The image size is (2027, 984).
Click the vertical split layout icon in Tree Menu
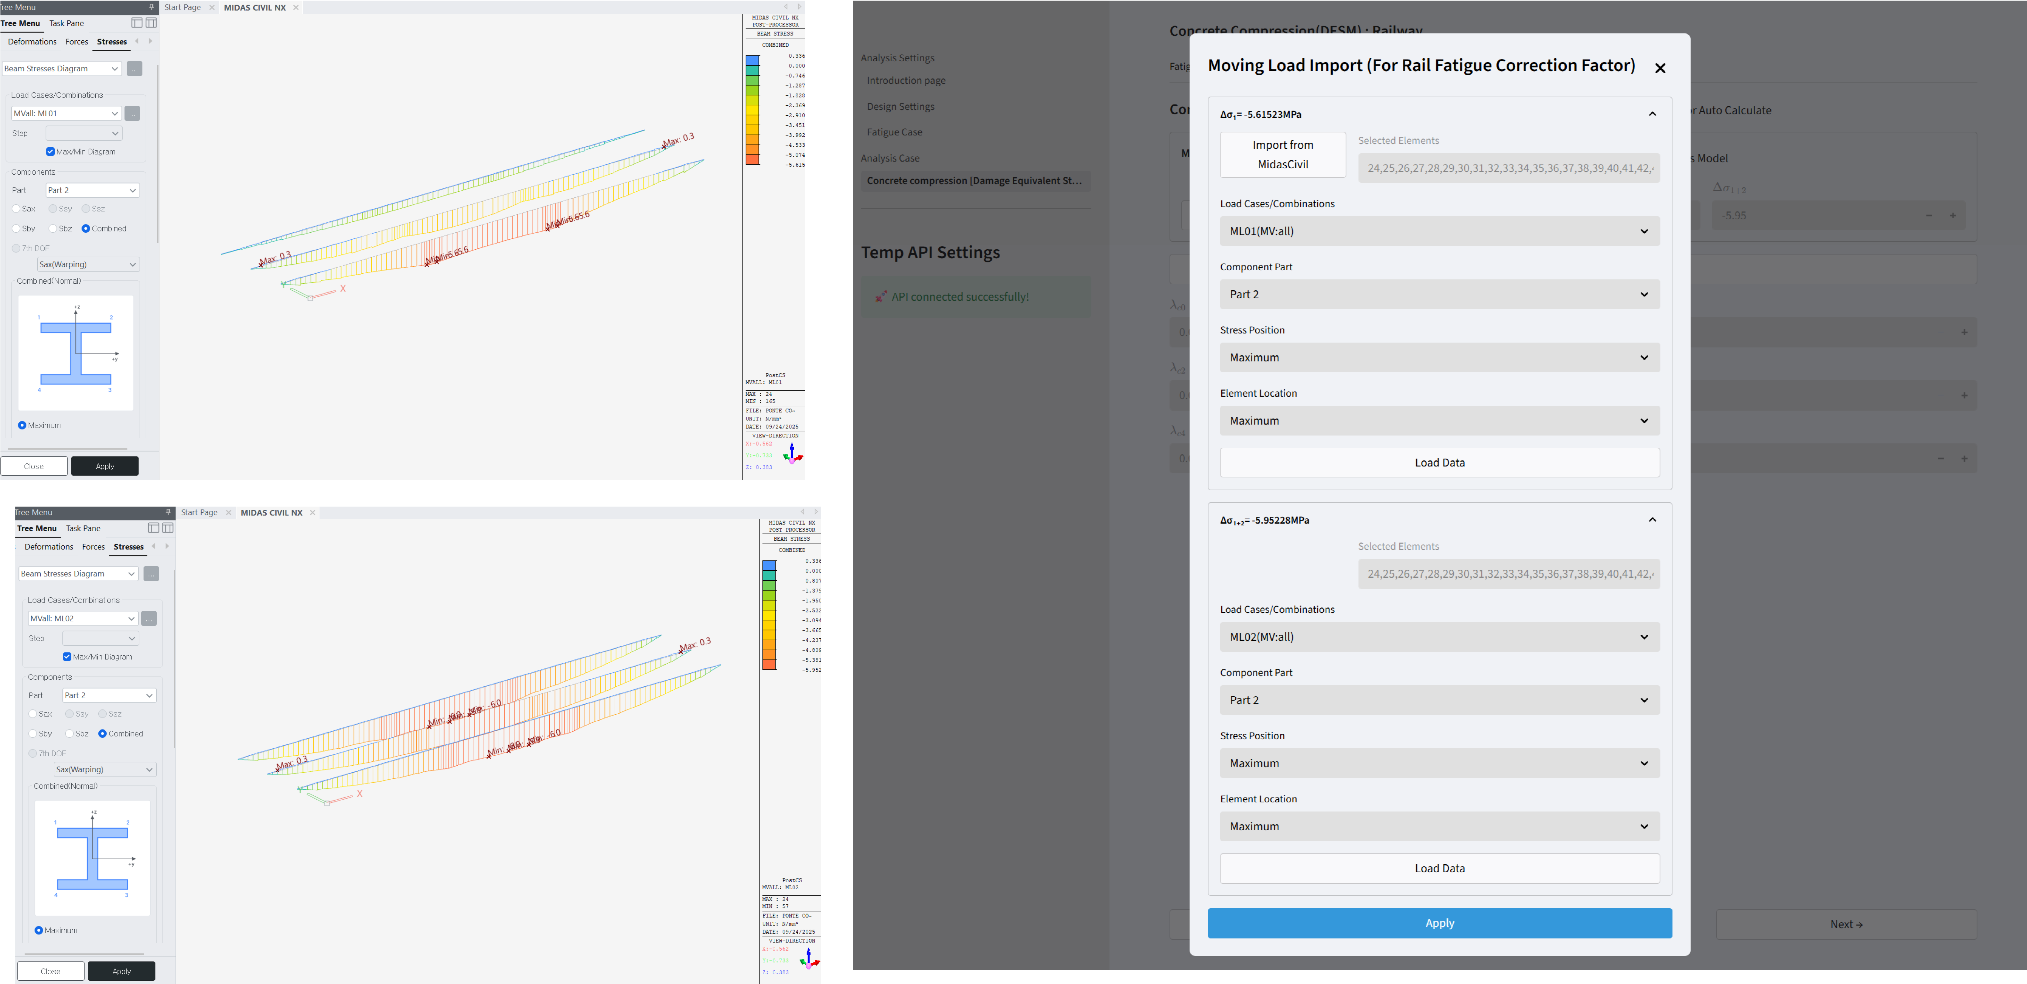tap(152, 23)
